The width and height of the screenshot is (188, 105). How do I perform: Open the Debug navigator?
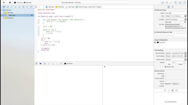[x=23, y=7]
